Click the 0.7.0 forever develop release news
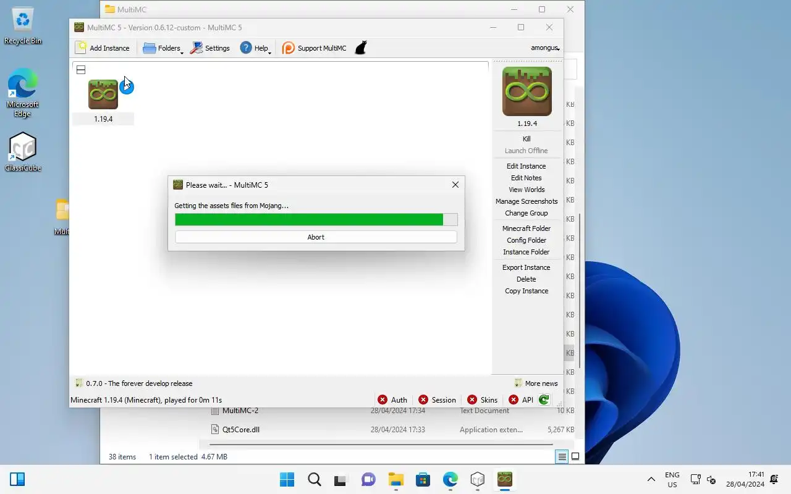 [x=133, y=383]
